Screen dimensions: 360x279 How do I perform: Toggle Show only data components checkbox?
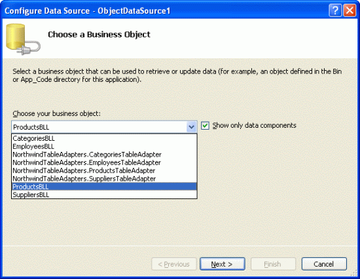coord(205,126)
